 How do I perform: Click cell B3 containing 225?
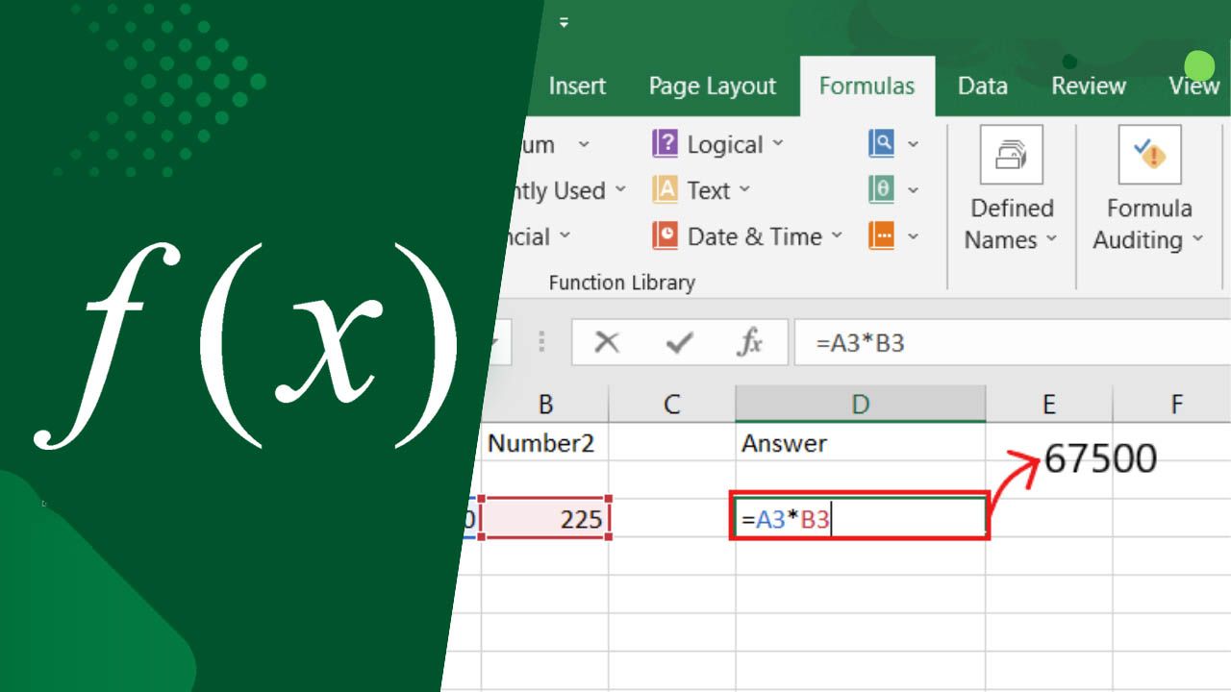coord(545,518)
